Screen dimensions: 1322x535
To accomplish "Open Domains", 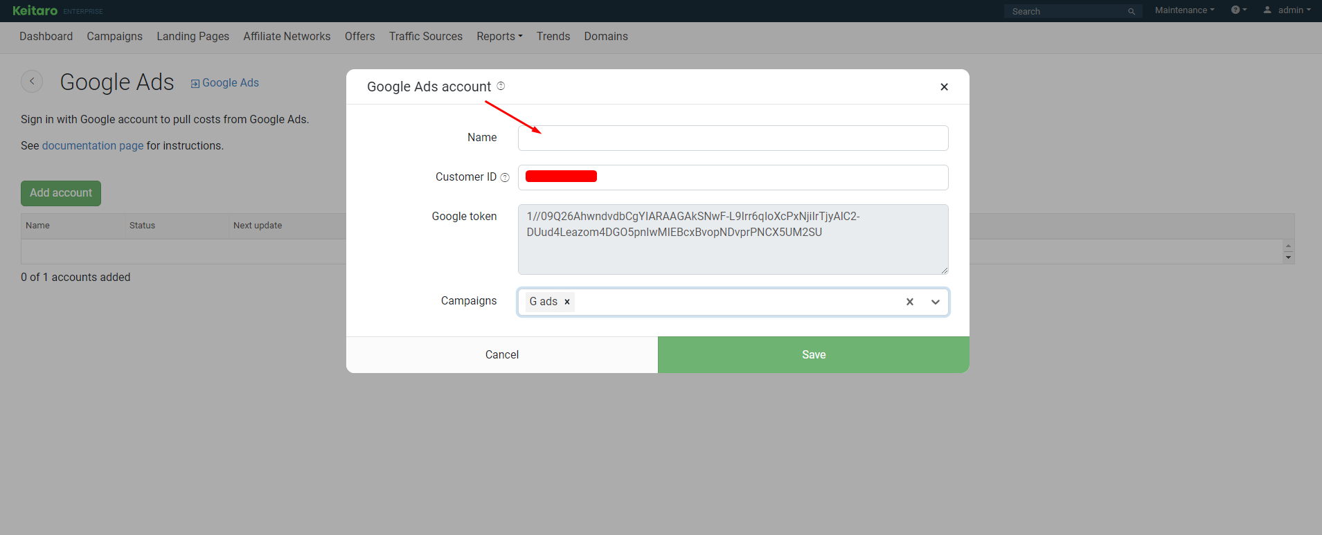I will pyautogui.click(x=606, y=36).
